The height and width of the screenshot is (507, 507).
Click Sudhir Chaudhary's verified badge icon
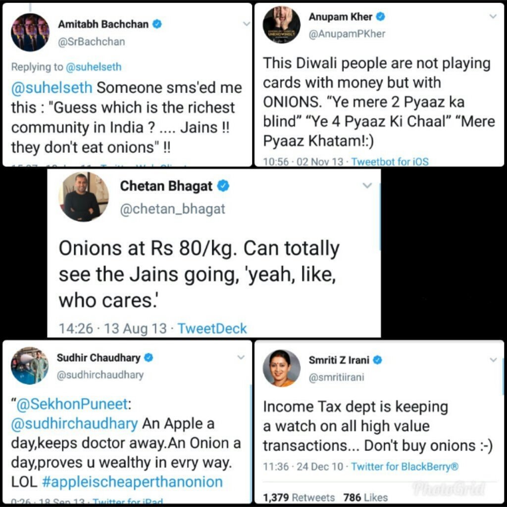click(148, 357)
